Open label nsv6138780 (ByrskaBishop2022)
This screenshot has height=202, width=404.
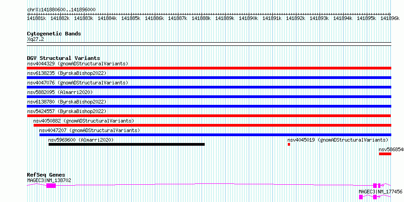pos(67,102)
